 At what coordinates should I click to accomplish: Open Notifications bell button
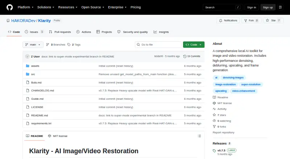tap(228, 21)
